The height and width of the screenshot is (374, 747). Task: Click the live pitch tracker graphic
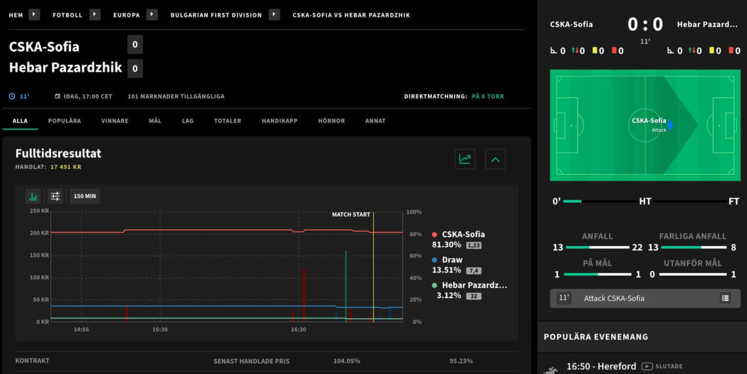point(645,125)
